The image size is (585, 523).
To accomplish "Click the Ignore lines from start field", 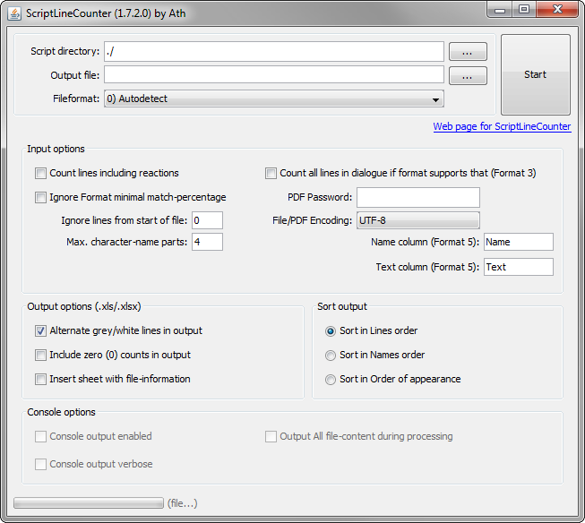I will 208,220.
